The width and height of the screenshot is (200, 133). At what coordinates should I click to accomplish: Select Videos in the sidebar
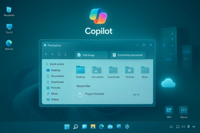pyautogui.click(x=53, y=99)
